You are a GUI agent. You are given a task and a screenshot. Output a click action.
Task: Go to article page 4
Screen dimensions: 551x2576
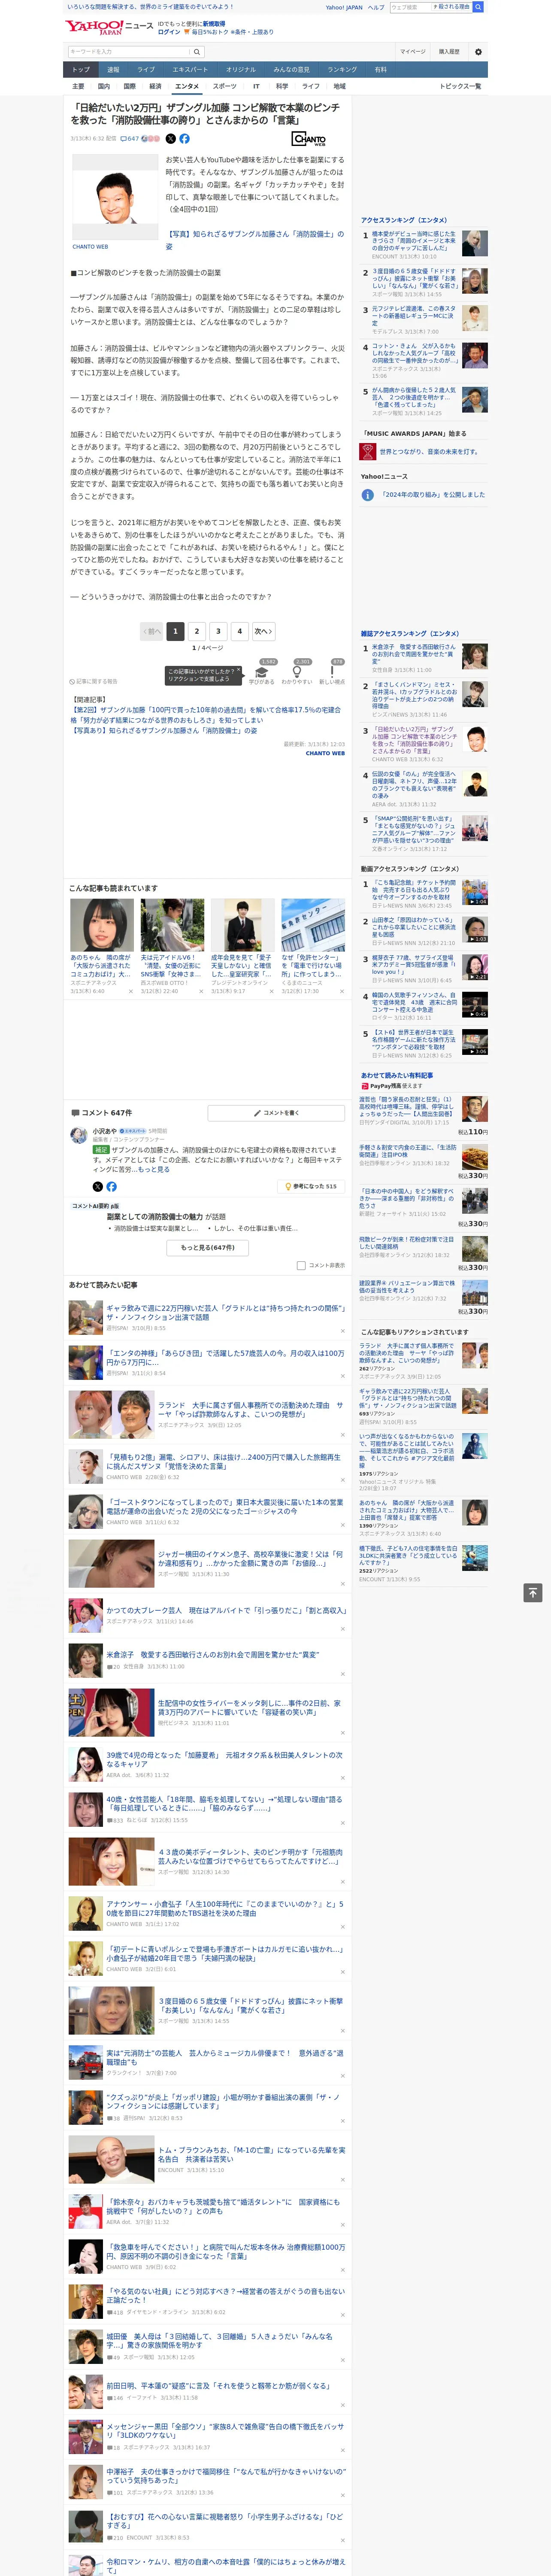click(239, 631)
